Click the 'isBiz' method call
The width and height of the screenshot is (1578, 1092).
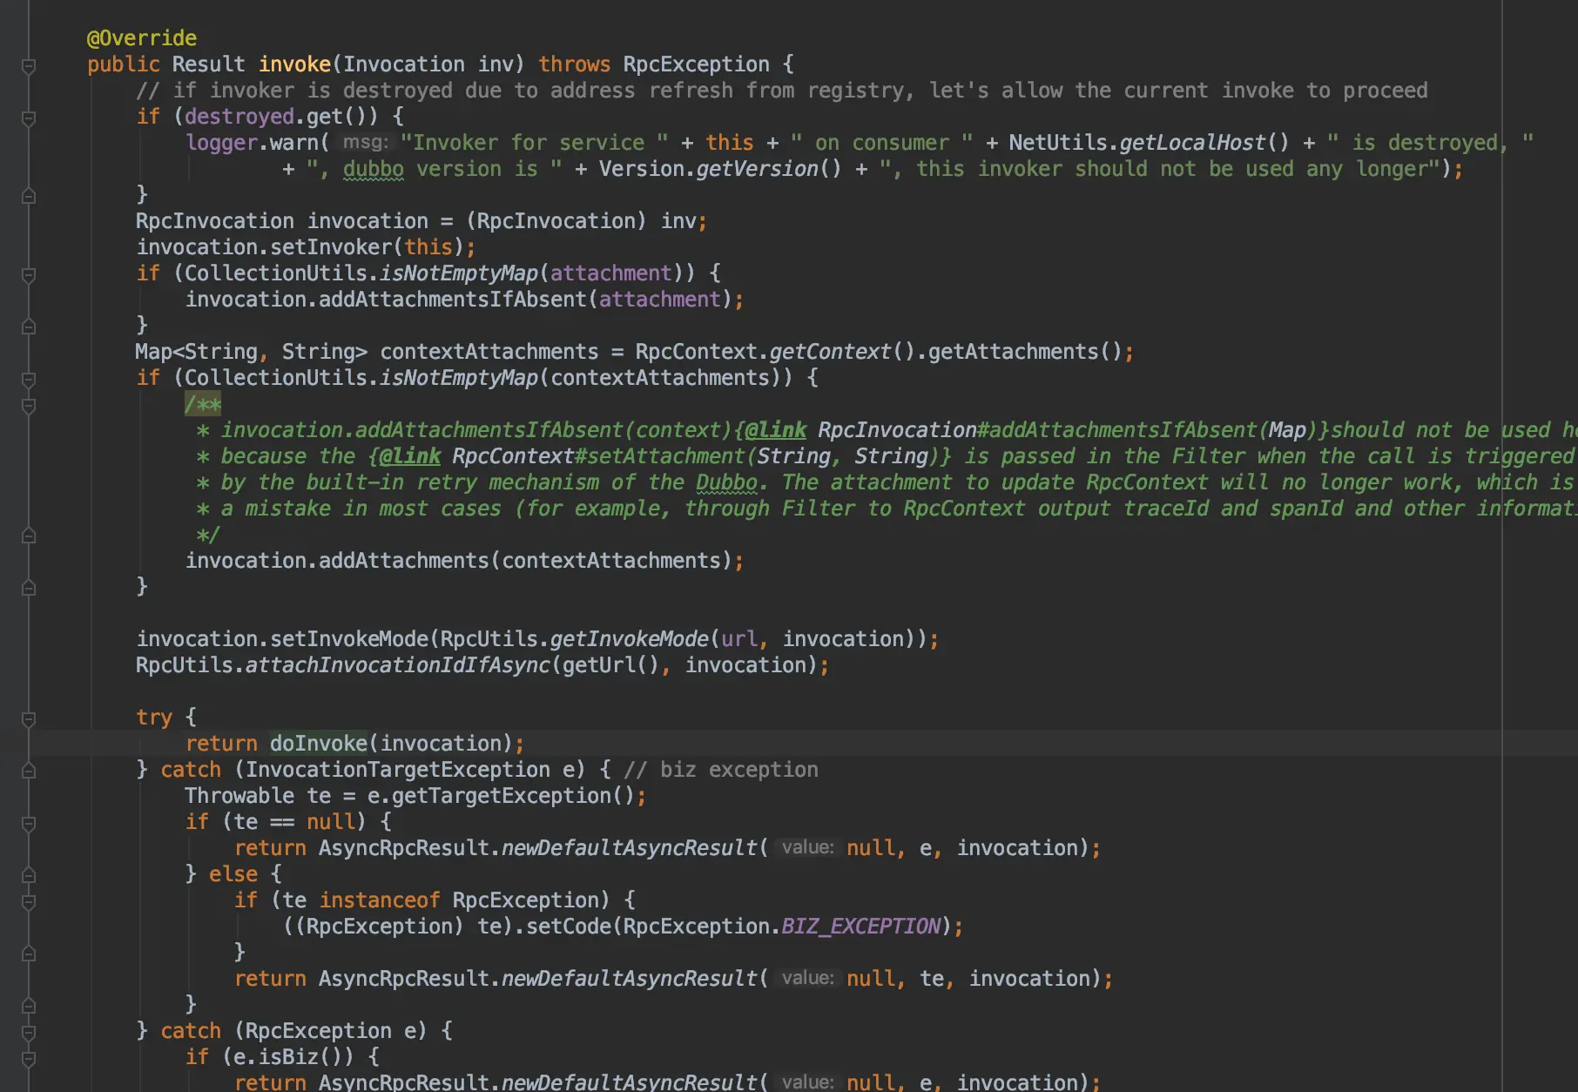[x=288, y=1057]
